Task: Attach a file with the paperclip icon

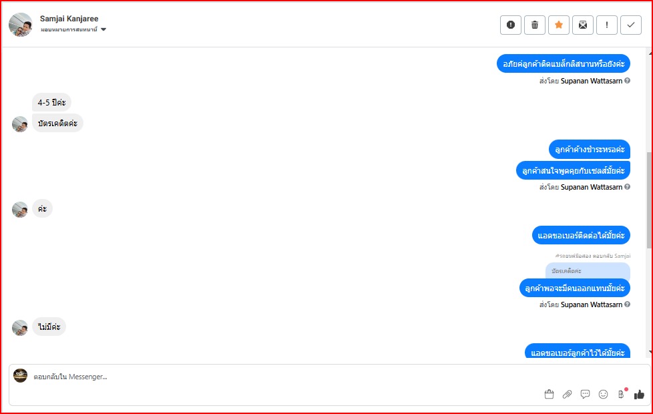Action: pyautogui.click(x=567, y=394)
